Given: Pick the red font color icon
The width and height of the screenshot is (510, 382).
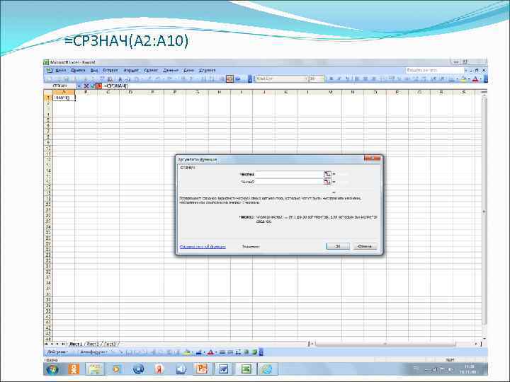Looking at the screenshot, I should [x=475, y=79].
